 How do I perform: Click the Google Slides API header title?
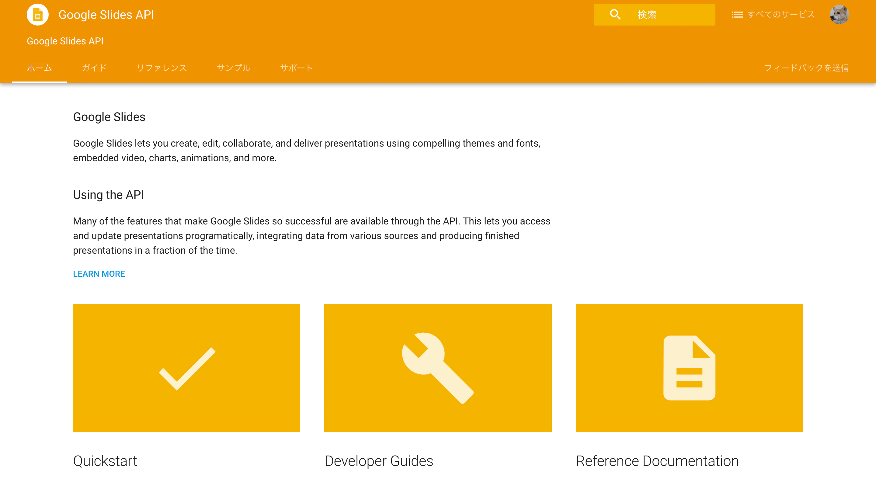click(x=106, y=15)
